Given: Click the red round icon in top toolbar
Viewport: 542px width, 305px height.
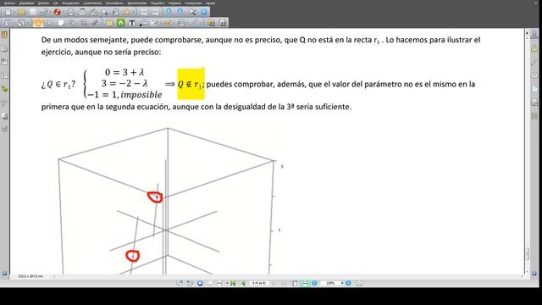Looking at the screenshot, I should 58,12.
